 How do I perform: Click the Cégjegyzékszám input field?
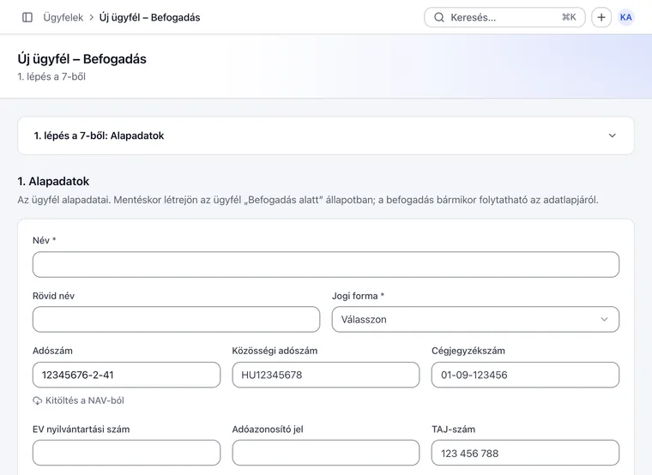click(525, 375)
